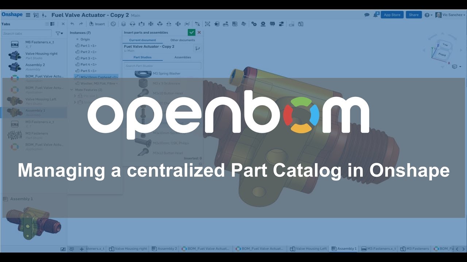
Task: Click the Insert toolbar button
Action: [97, 24]
